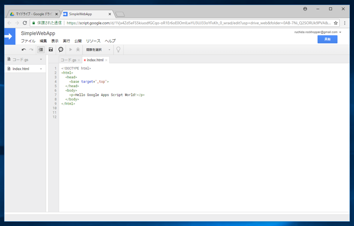Click the blue 共有 share button
Screen dimensions: 354x226
327,39
